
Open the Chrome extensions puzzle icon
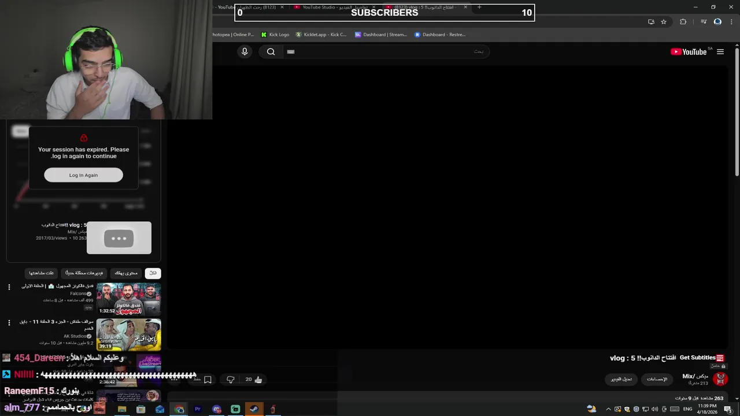(683, 22)
